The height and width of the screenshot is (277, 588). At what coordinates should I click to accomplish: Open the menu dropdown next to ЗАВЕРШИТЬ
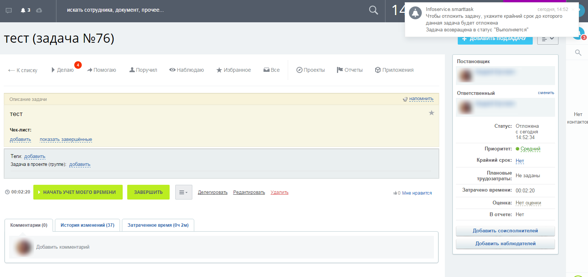(x=184, y=192)
